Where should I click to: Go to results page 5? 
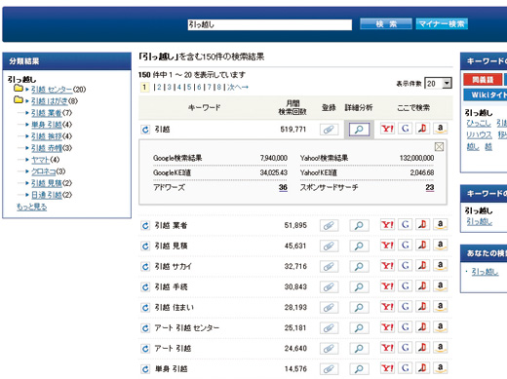189,87
